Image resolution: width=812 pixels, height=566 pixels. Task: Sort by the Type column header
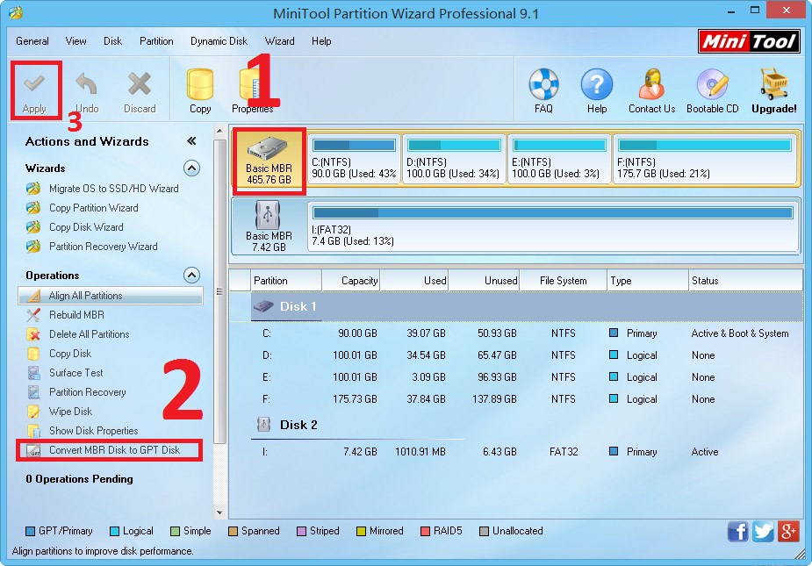[x=647, y=281]
